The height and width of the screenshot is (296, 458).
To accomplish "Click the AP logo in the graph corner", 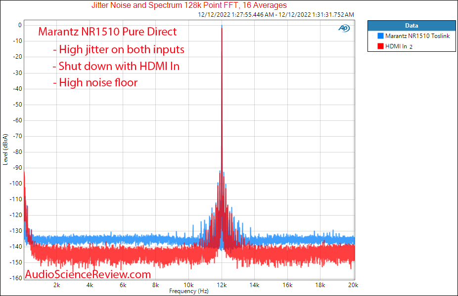I will pyautogui.click(x=344, y=28).
